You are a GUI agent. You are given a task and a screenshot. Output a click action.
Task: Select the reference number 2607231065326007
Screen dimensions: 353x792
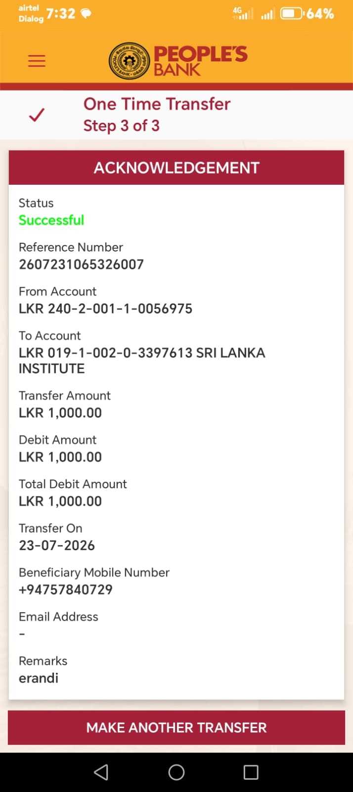coord(81,264)
